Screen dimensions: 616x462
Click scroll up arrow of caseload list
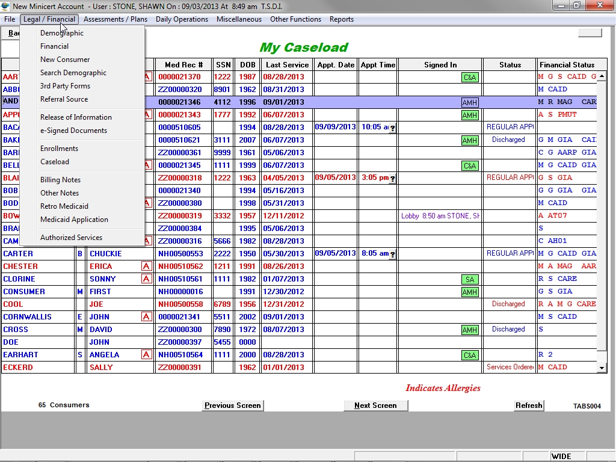coord(602,76)
